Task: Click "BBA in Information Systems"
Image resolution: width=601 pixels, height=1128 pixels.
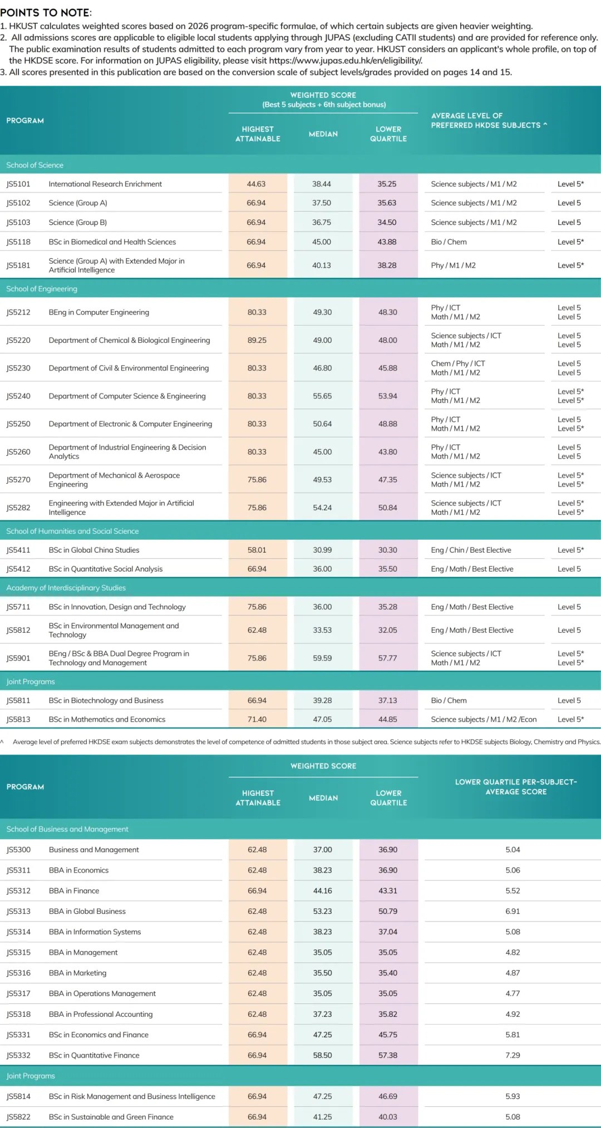Action: click(x=95, y=932)
